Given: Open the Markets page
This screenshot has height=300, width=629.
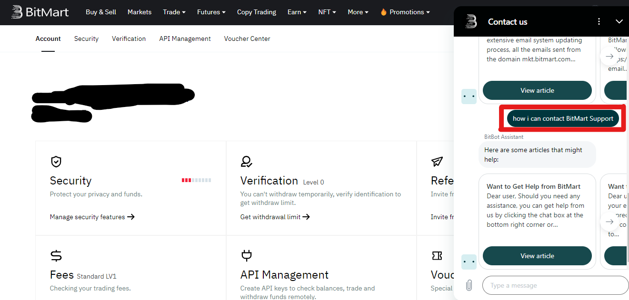Looking at the screenshot, I should tap(140, 12).
